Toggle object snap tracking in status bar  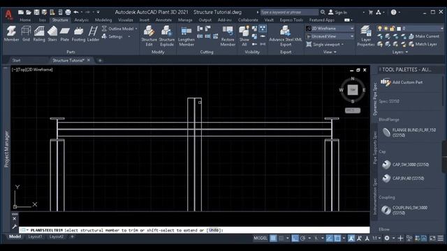(329, 238)
